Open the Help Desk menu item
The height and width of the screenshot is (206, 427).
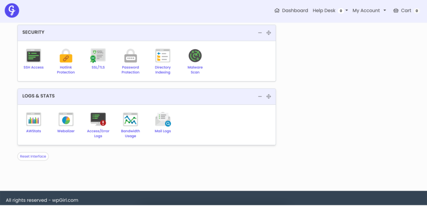pos(324,10)
